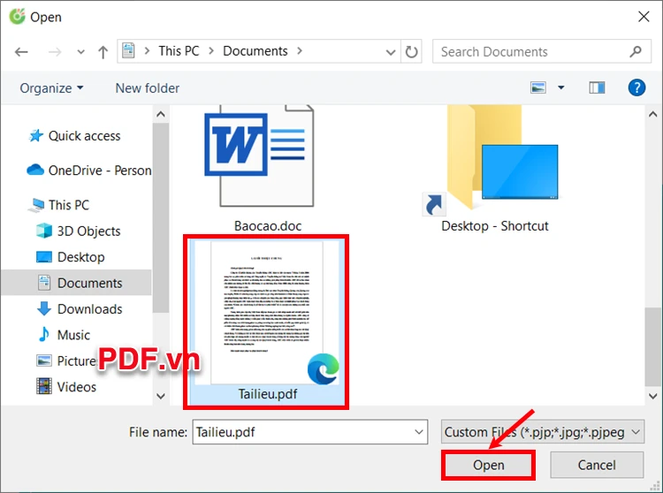Click the Baocao.doc file name
The height and width of the screenshot is (493, 663).
[268, 226]
